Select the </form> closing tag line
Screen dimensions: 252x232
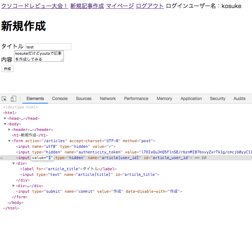[x=20, y=197]
